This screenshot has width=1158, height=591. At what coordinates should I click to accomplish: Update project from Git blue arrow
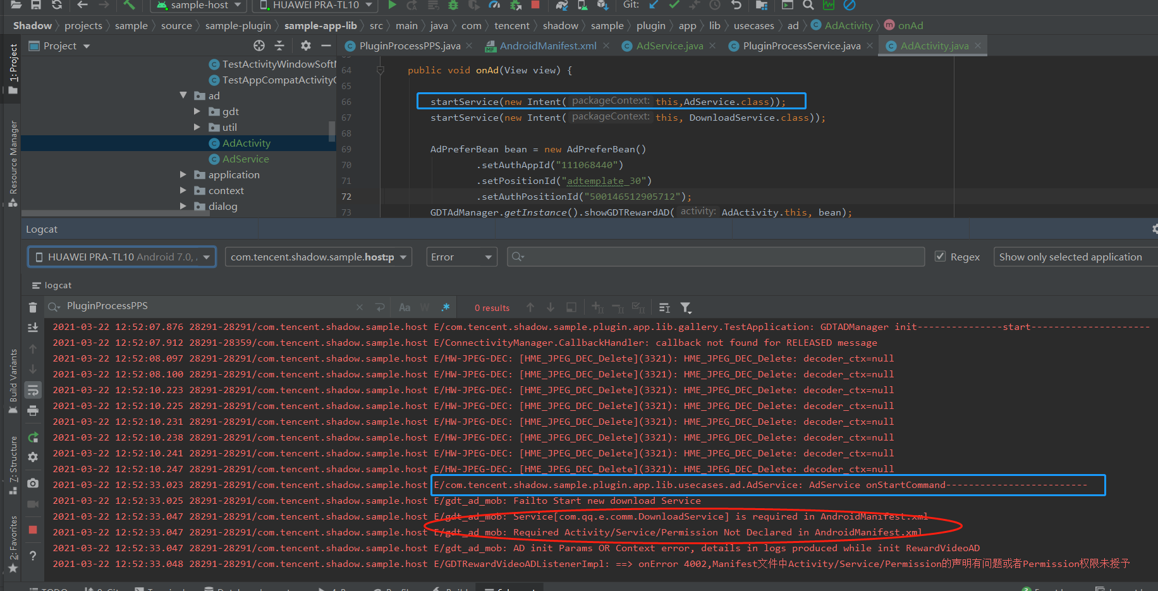(654, 6)
